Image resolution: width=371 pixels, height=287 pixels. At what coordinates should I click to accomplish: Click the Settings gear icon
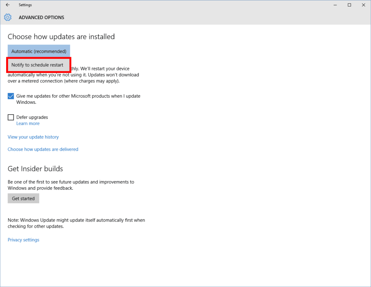click(8, 17)
